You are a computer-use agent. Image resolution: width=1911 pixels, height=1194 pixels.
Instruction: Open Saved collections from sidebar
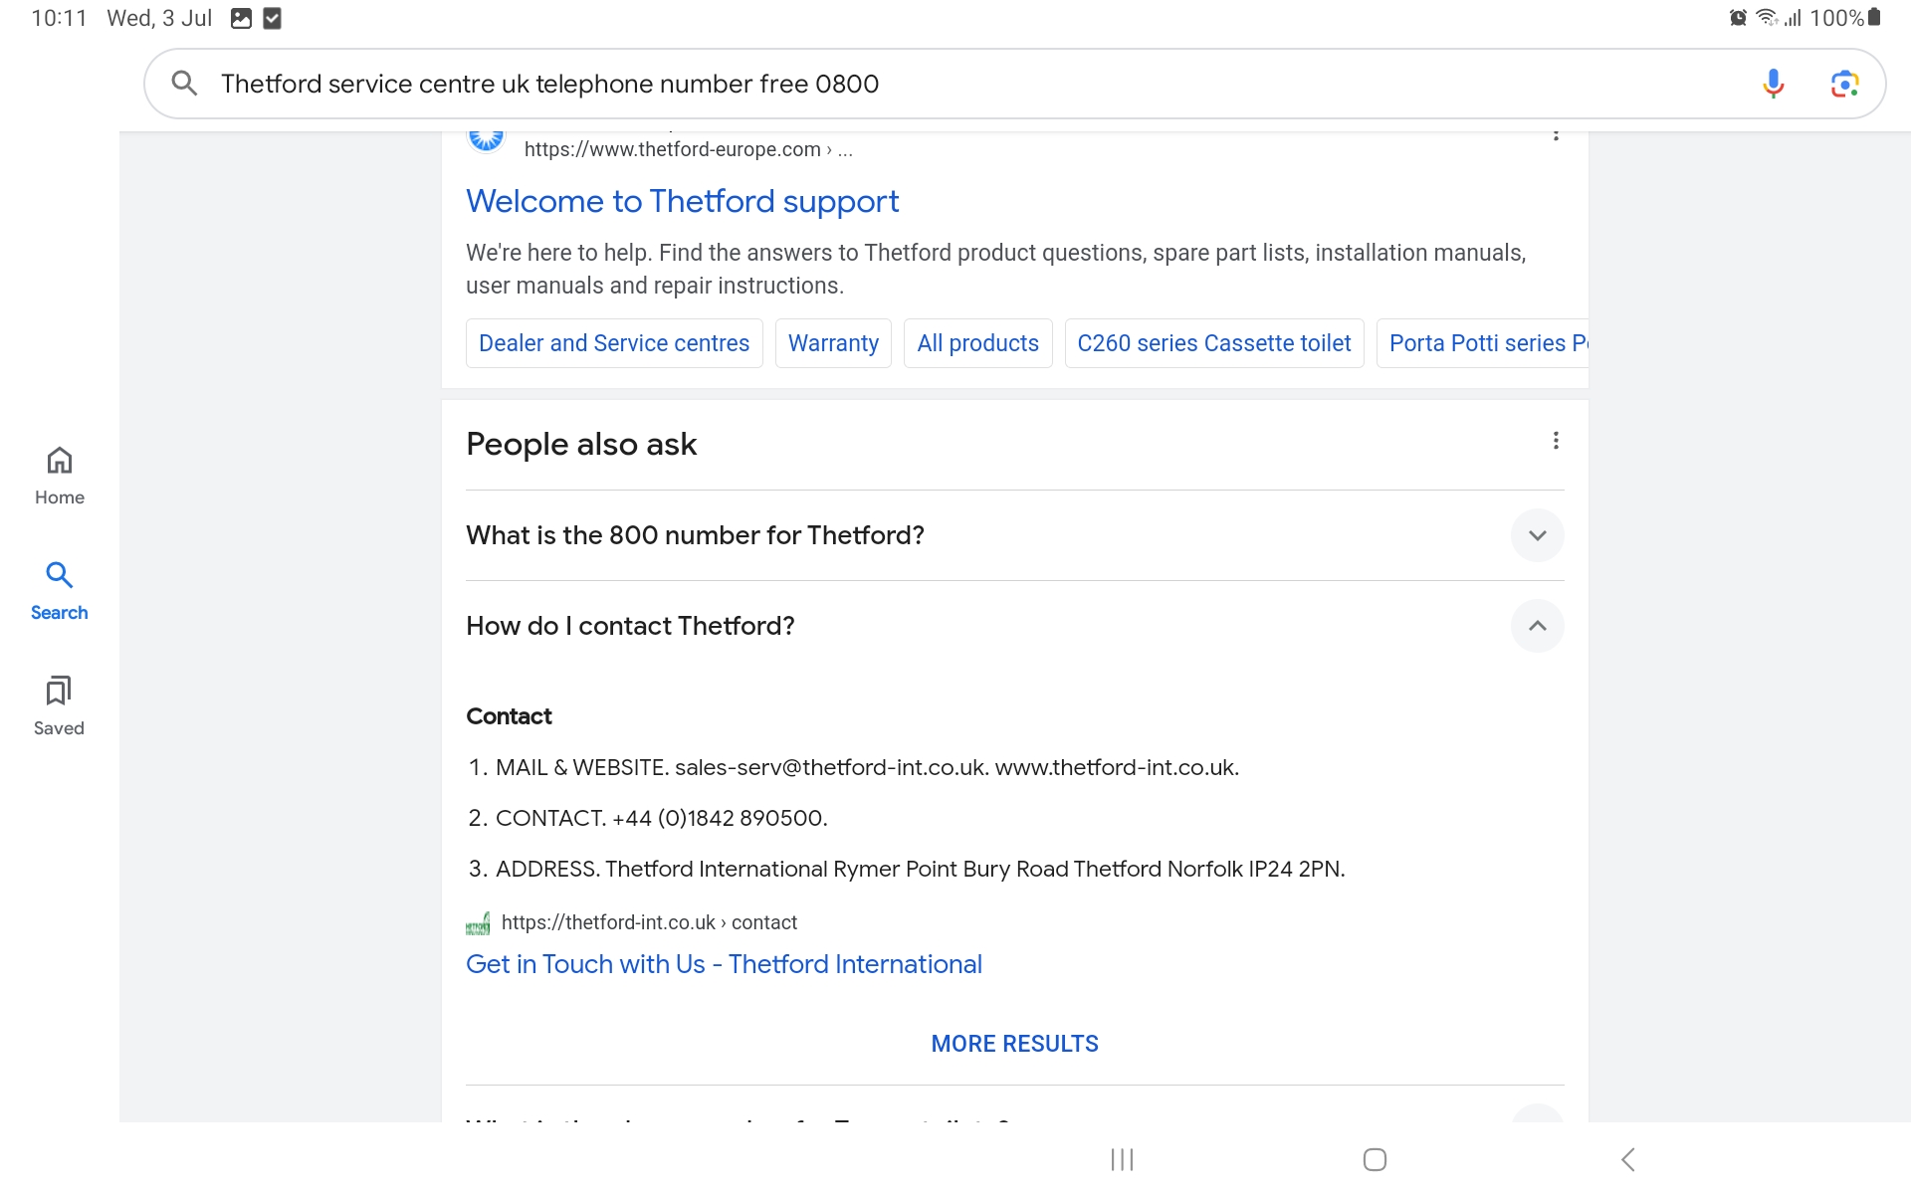(x=59, y=705)
